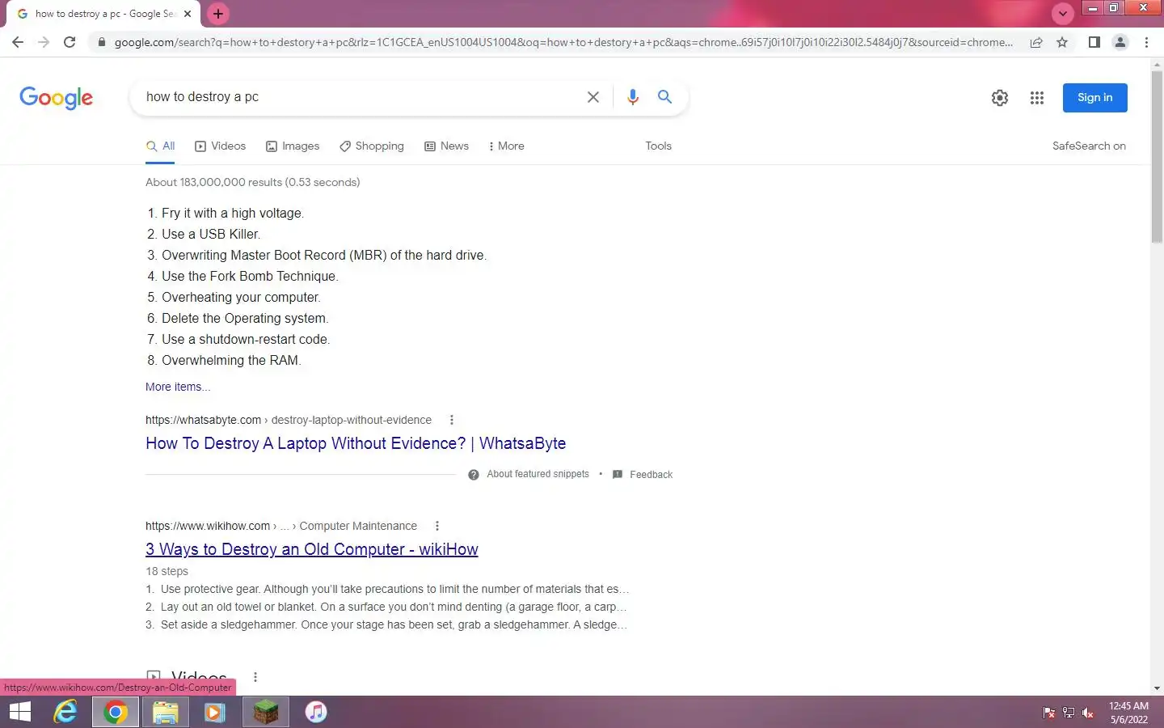Screen dimensions: 1164x728
Task: Open File Explorer from taskbar
Action: 166,712
